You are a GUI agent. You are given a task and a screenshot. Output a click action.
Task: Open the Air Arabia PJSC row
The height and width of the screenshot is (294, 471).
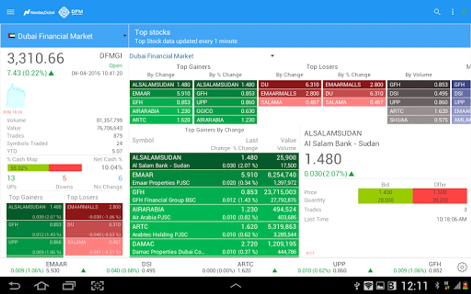point(214,213)
